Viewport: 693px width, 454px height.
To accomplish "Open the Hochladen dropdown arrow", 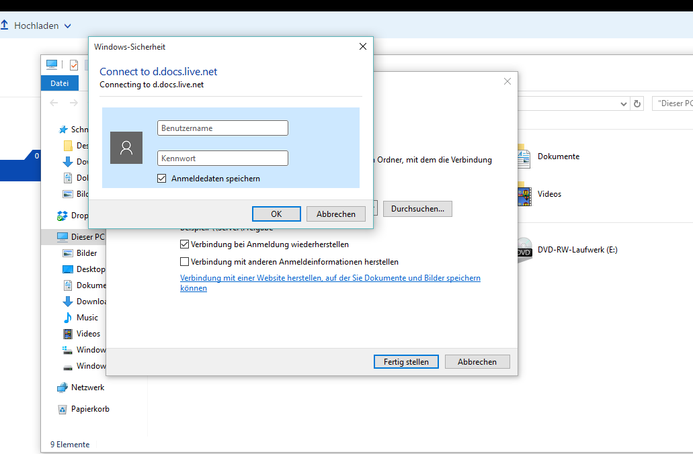I will [x=68, y=26].
